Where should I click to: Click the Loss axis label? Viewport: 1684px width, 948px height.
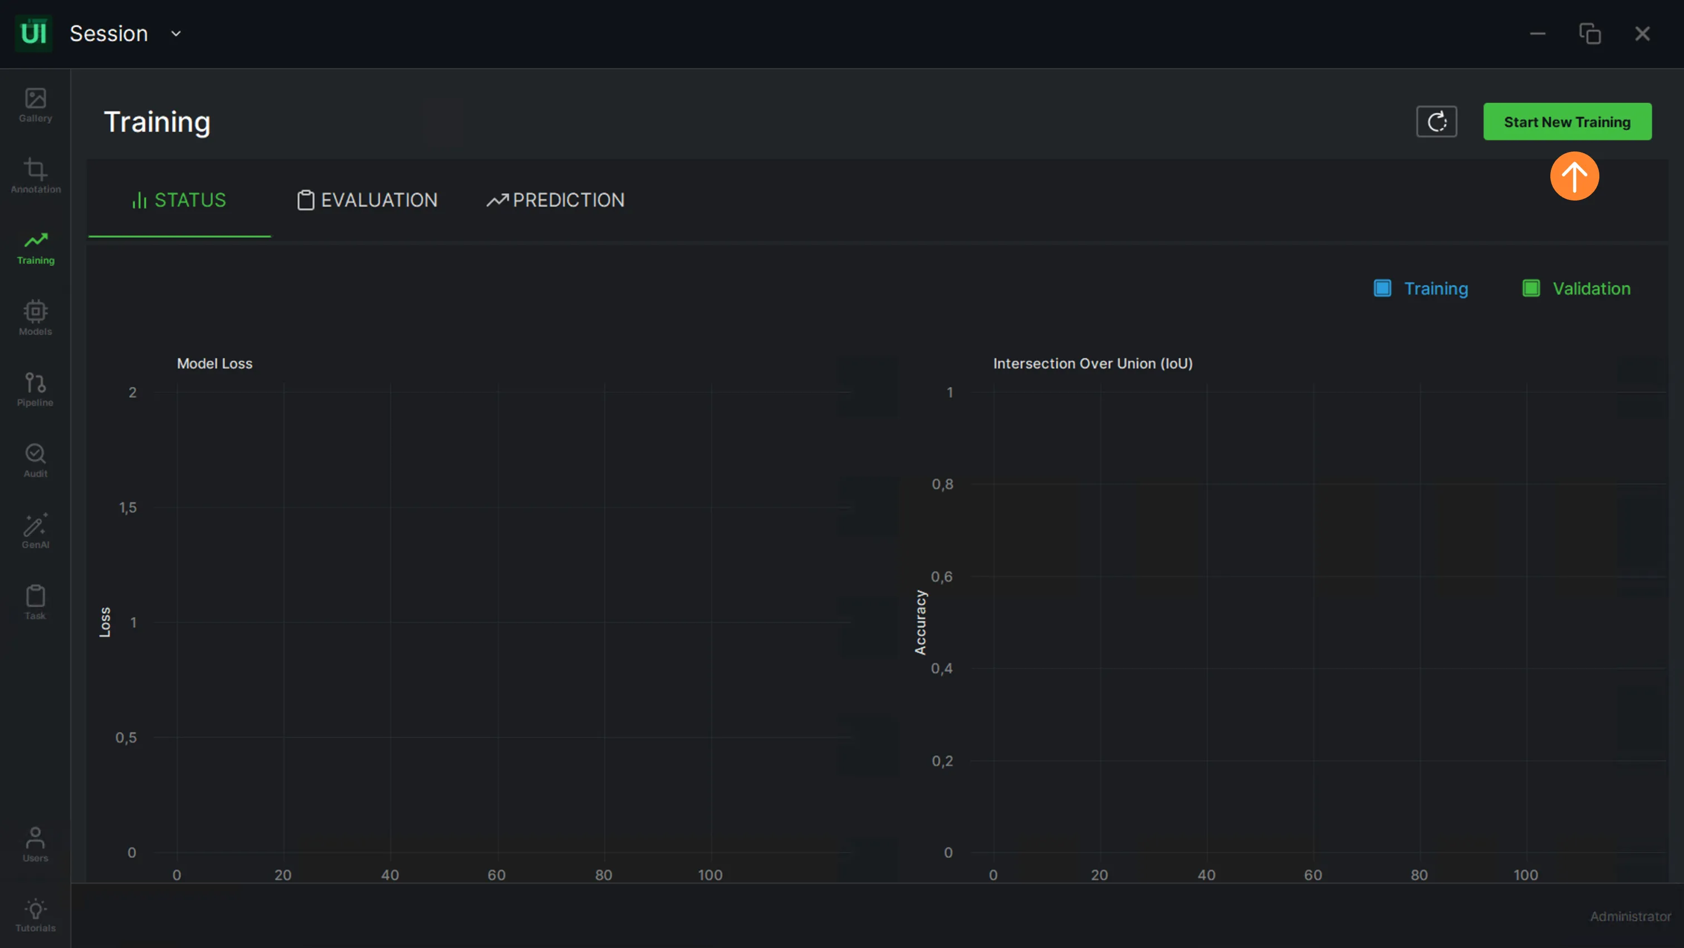(x=105, y=622)
